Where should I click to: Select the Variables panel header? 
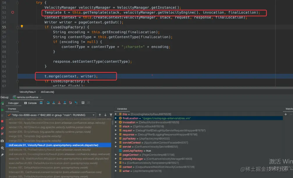(122, 109)
